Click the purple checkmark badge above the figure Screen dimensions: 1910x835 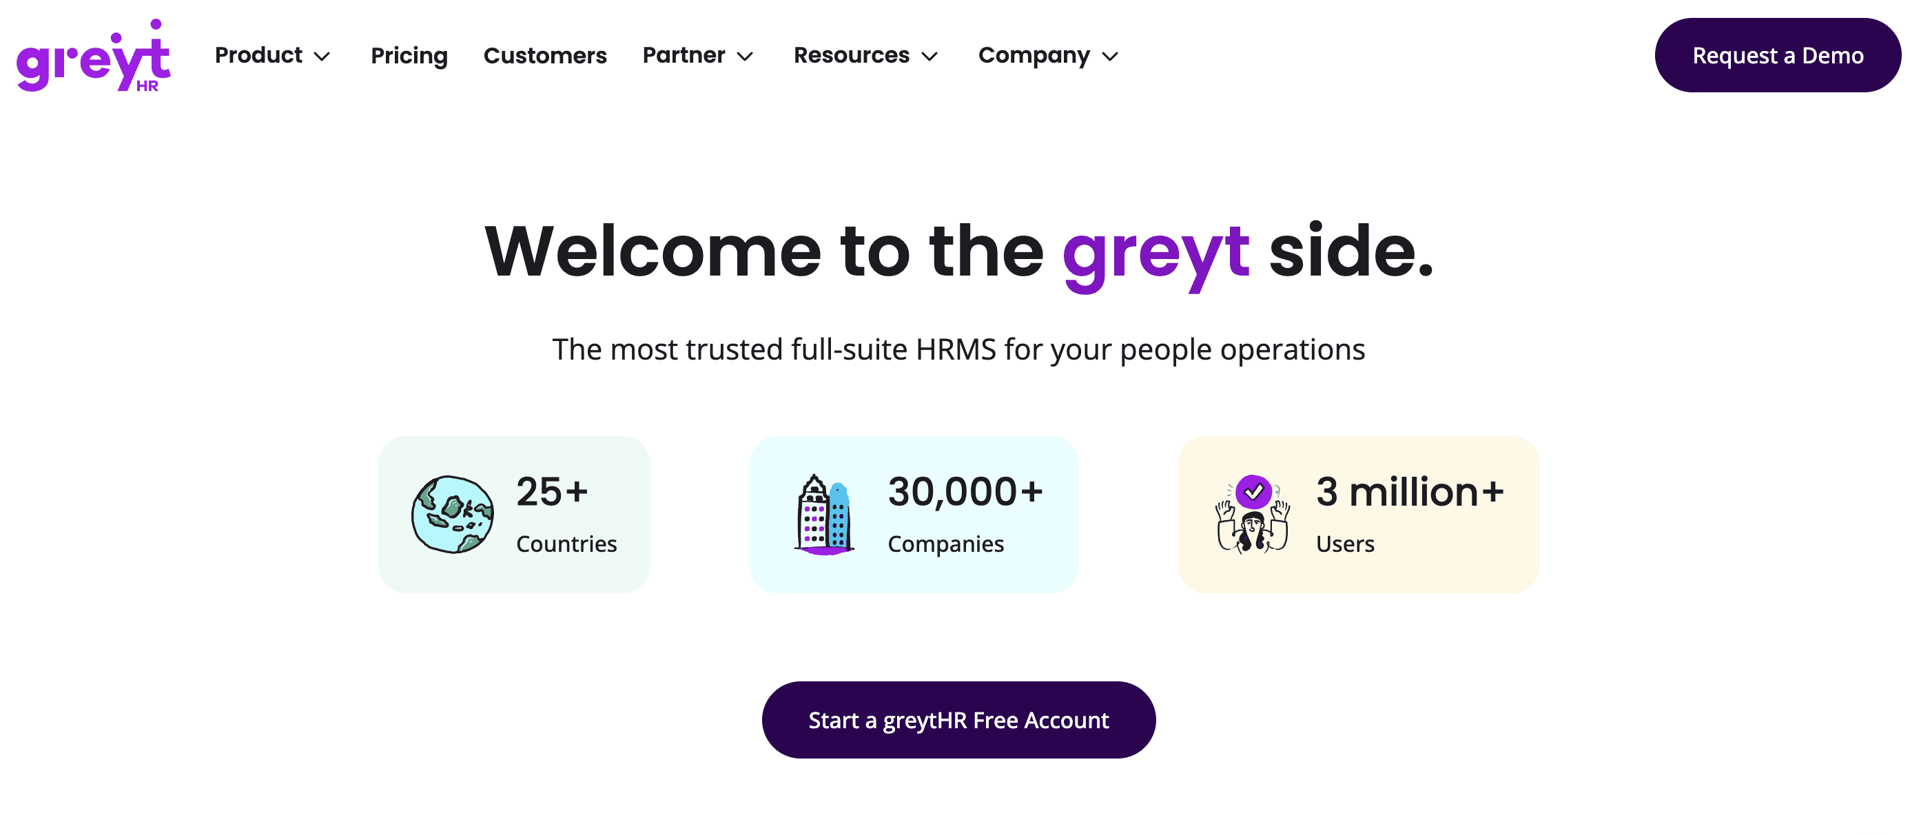point(1254,489)
